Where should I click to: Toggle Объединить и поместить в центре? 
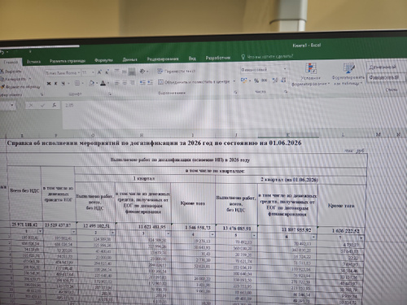click(x=194, y=81)
